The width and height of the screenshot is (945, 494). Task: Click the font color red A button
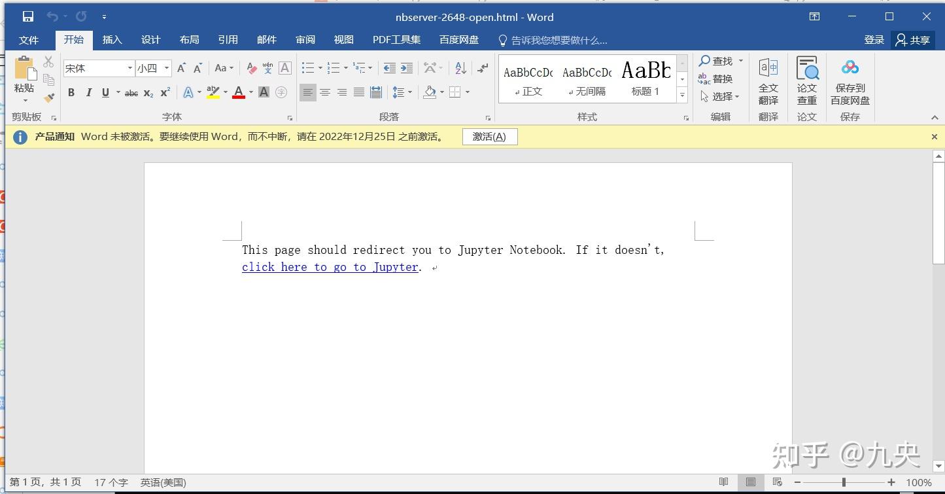tap(239, 92)
